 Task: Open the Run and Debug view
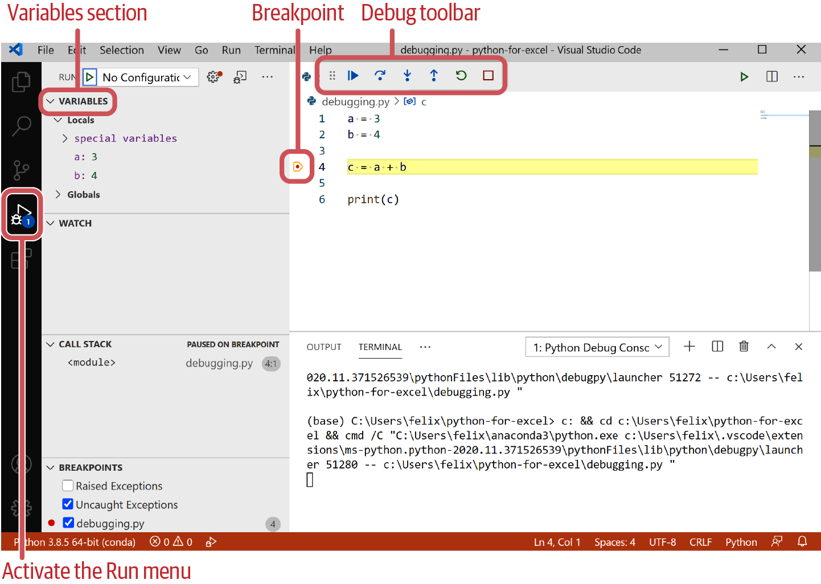pyautogui.click(x=22, y=214)
